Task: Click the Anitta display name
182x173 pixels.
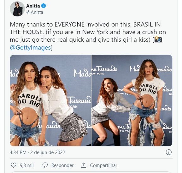Action: tap(33, 6)
